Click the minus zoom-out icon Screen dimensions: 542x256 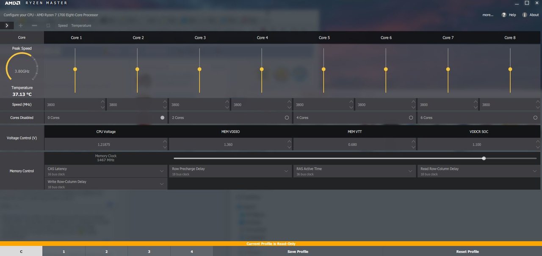click(x=34, y=25)
